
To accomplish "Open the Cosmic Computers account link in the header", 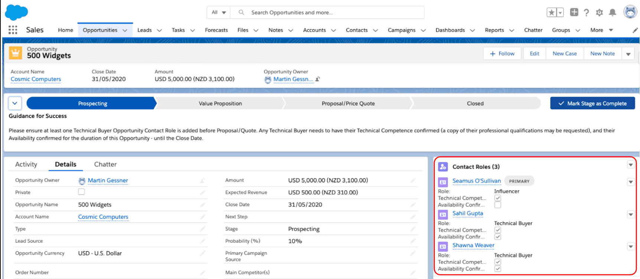I will pos(36,79).
